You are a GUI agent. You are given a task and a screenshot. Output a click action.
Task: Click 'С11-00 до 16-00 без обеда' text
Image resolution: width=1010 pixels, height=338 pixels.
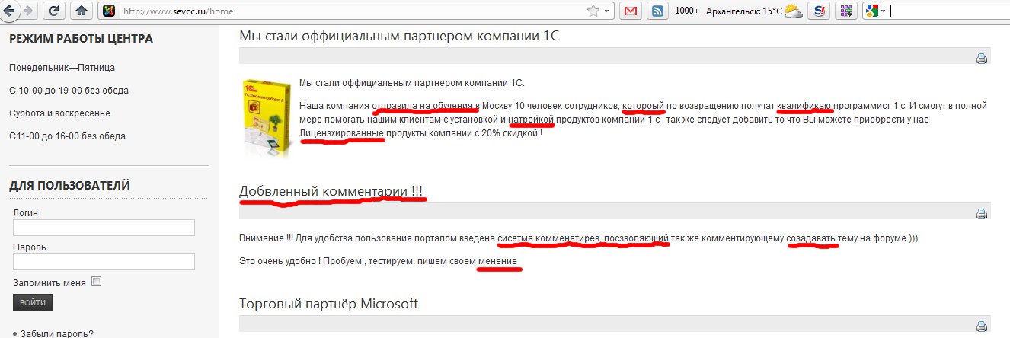pyautogui.click(x=67, y=136)
